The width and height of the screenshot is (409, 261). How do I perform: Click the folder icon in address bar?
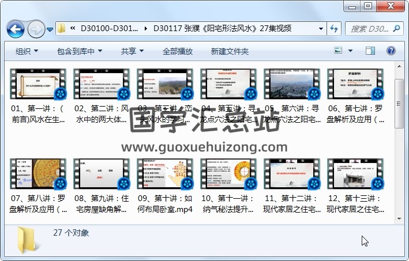coord(61,28)
